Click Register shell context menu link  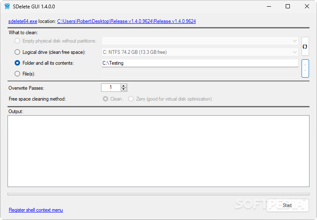[x=36, y=210]
